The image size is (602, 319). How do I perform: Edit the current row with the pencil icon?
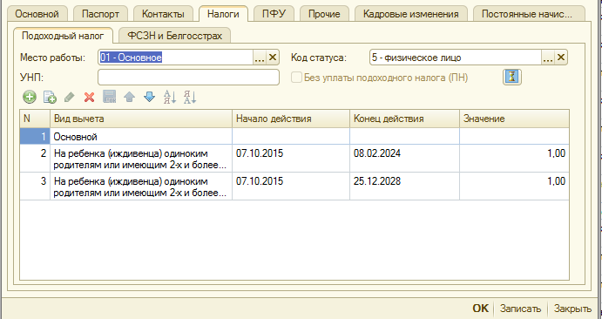coord(70,97)
